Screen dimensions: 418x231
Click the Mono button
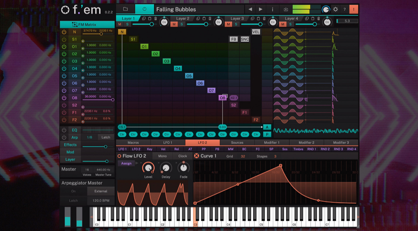coord(162,156)
